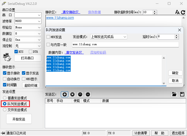Increase 延时(ms) with up stepper
187x136 pixels.
coord(177,36)
